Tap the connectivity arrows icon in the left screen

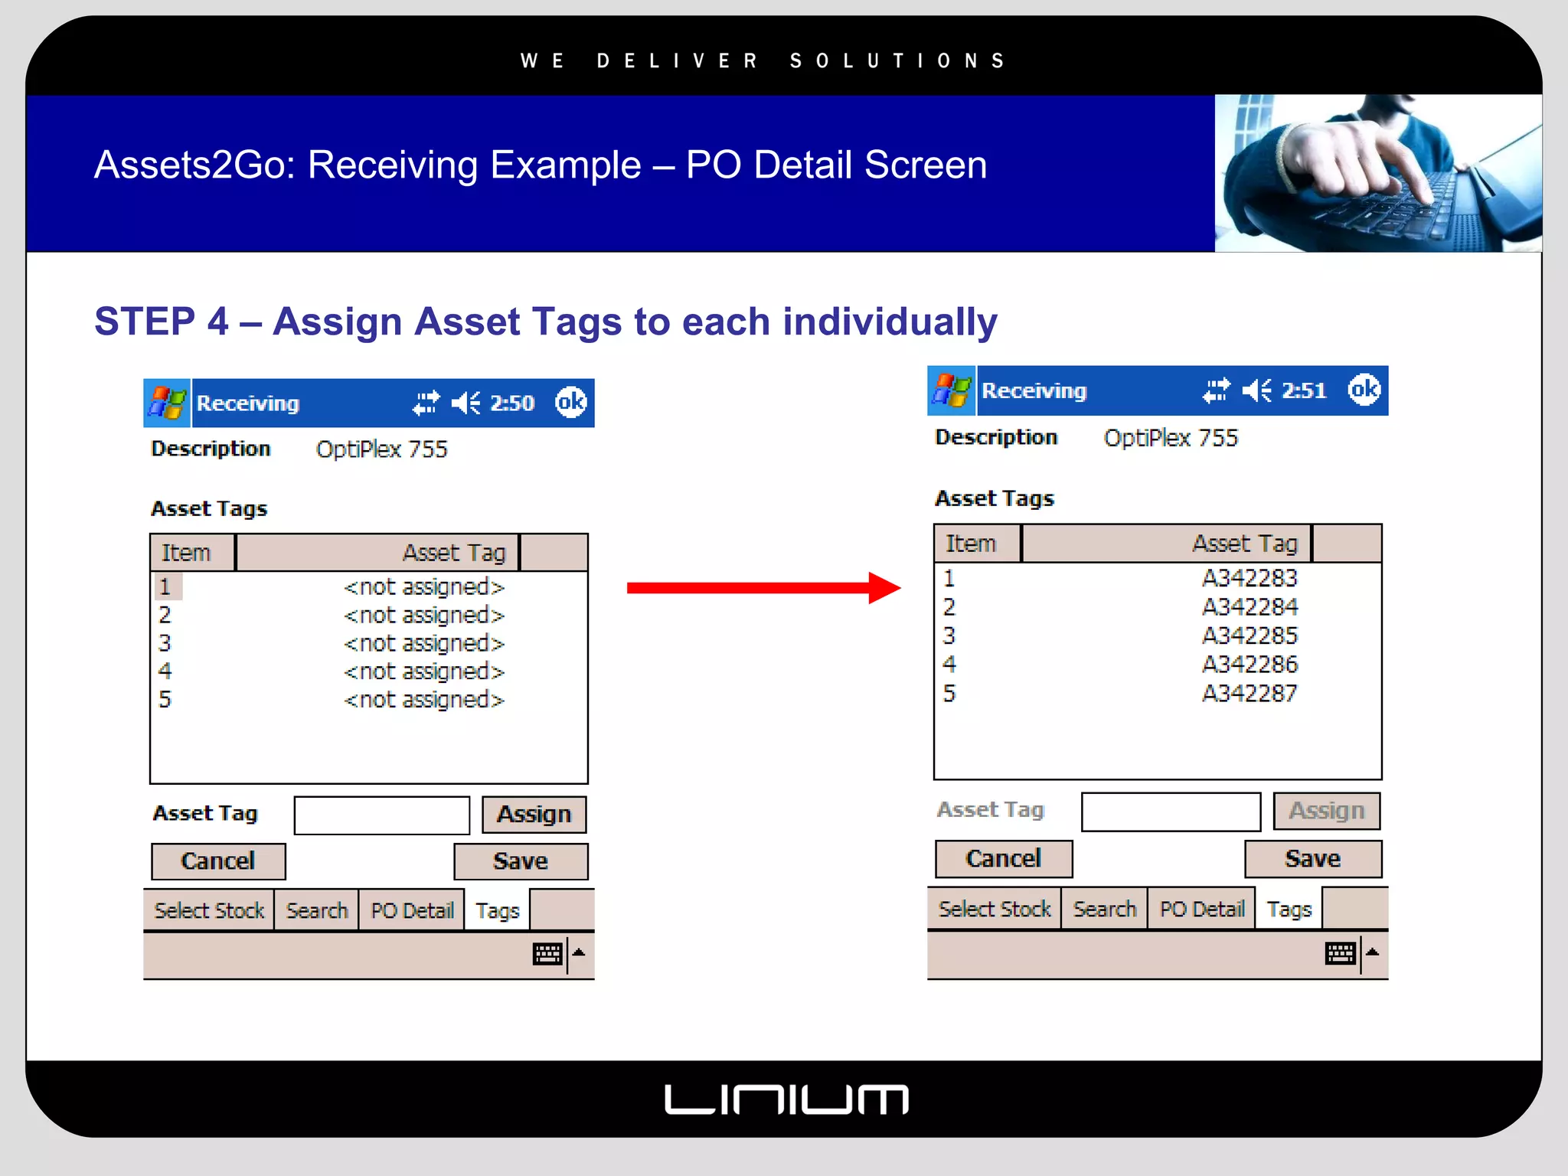pos(426,403)
